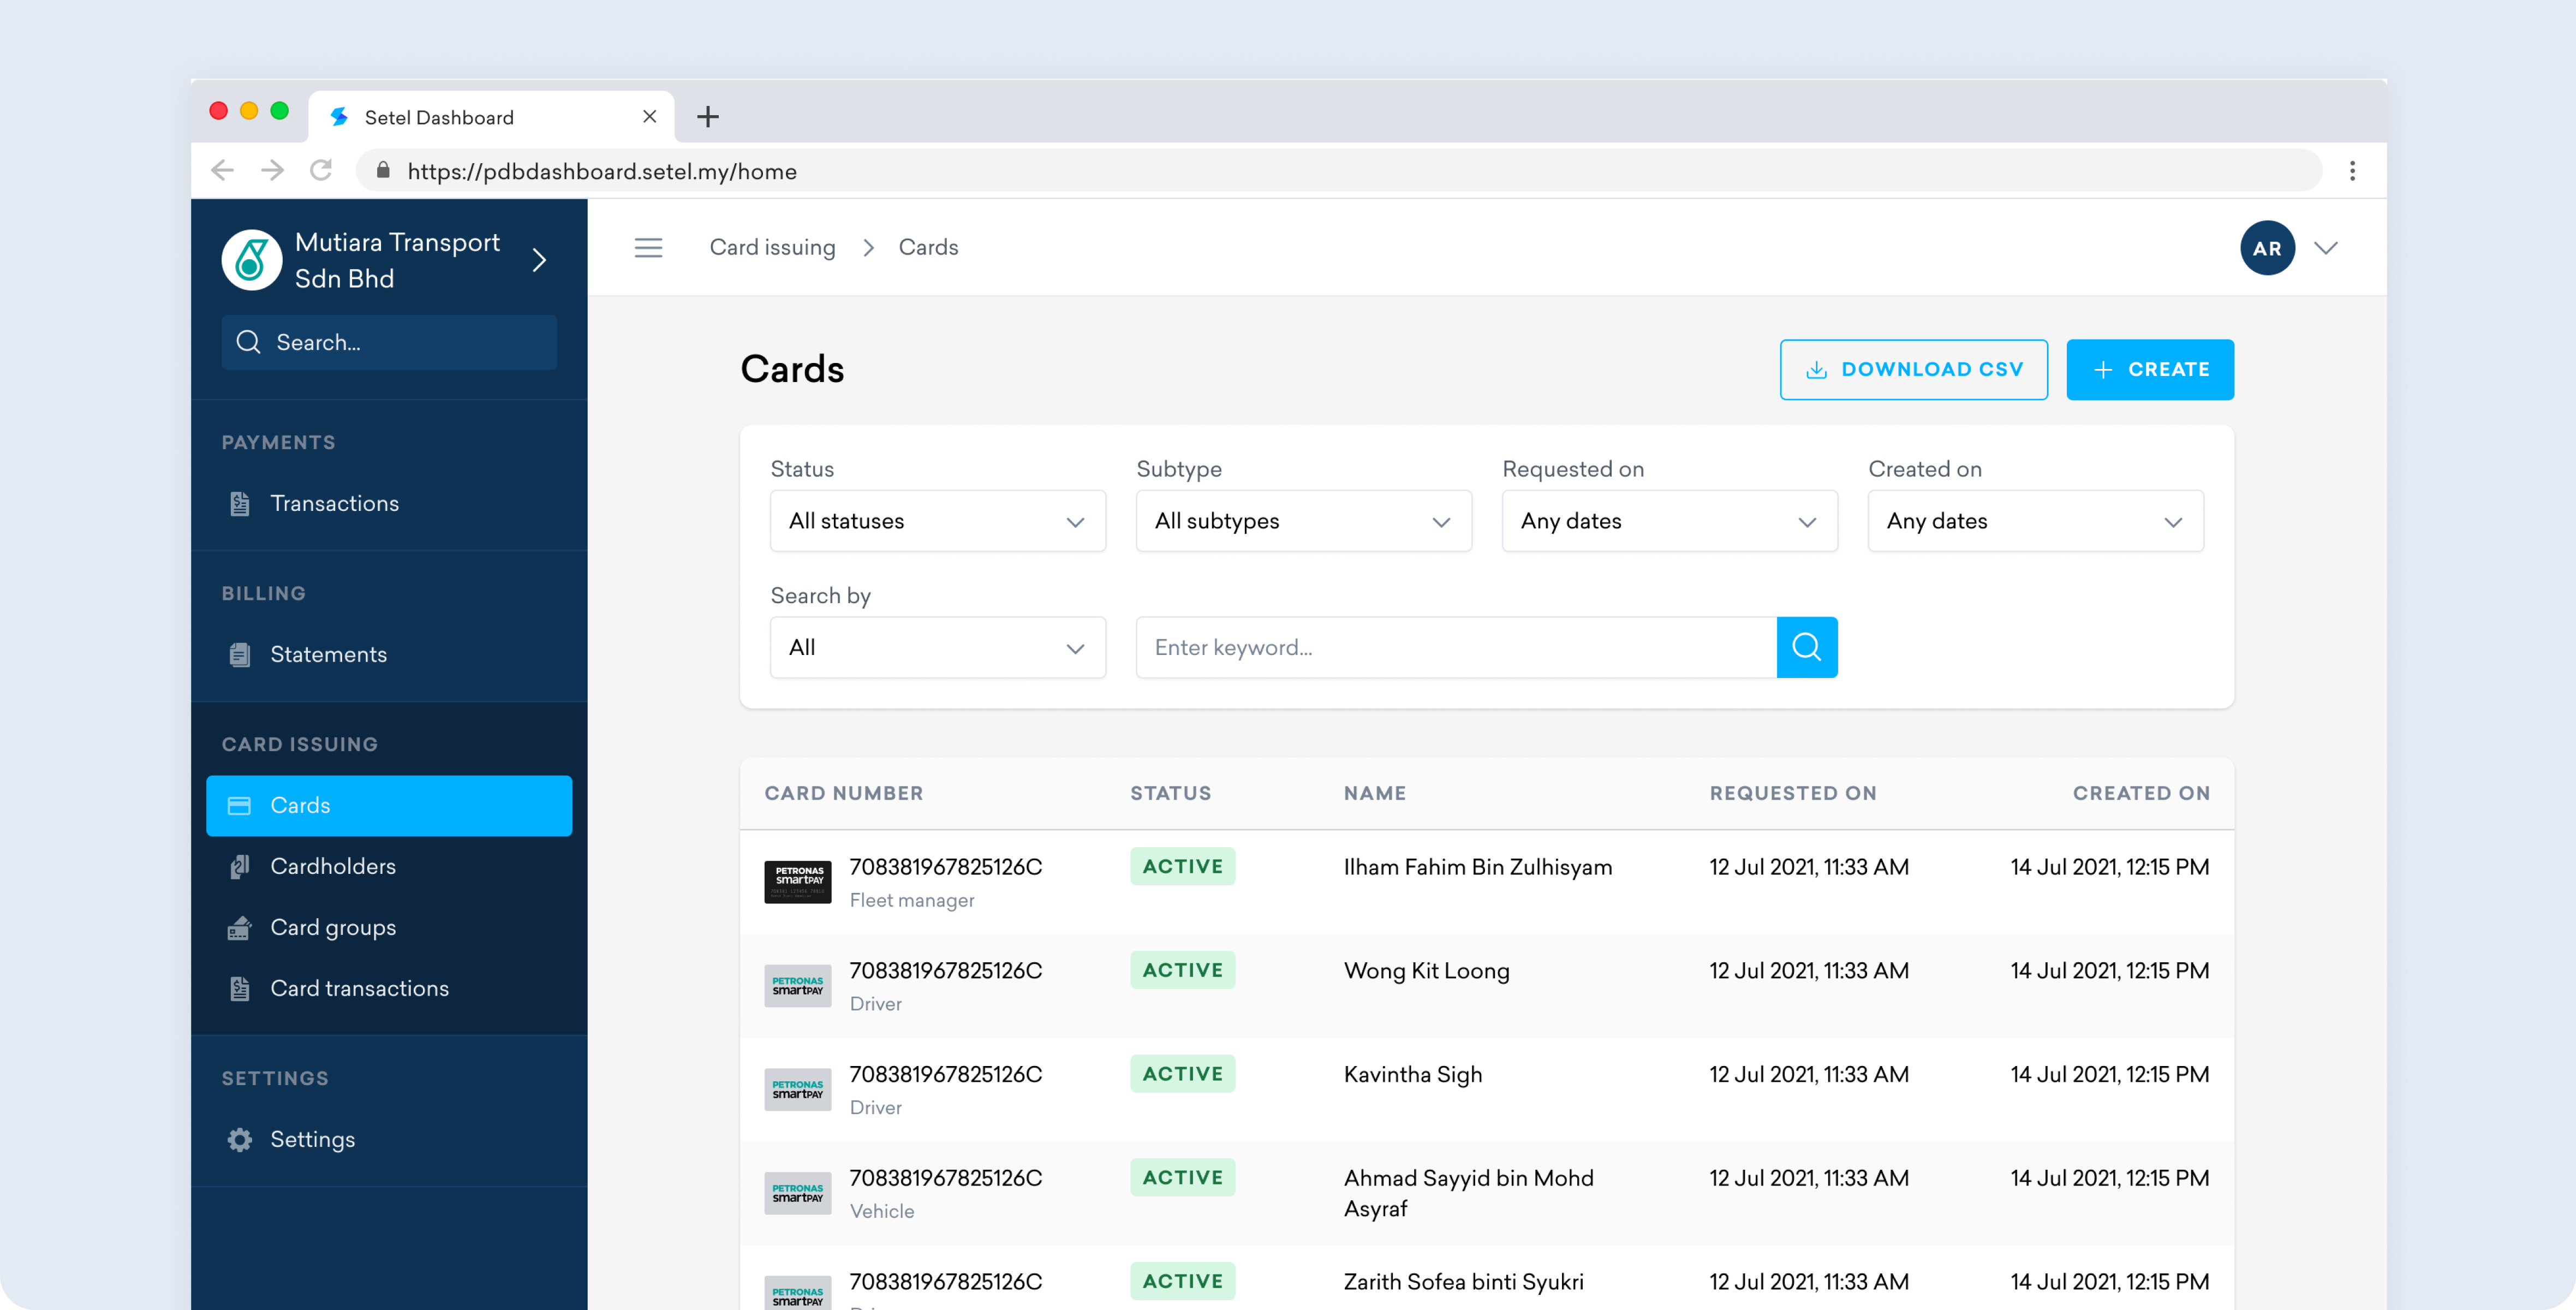2576x1310 pixels.
Task: Open the Subtype All subtypes dropdown
Action: 1303,521
